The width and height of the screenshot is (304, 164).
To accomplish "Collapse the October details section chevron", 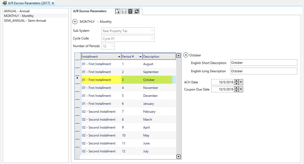I will click(186, 55).
